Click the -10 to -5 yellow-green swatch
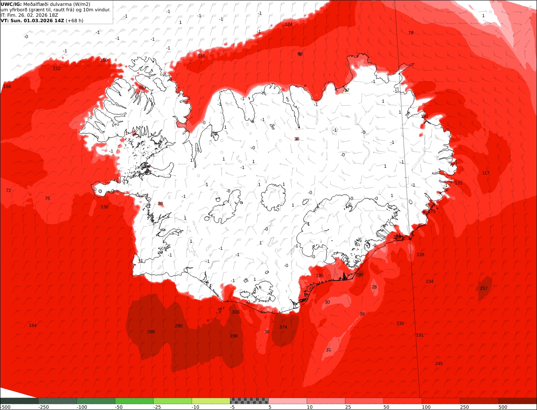The width and height of the screenshot is (537, 410). point(211,401)
